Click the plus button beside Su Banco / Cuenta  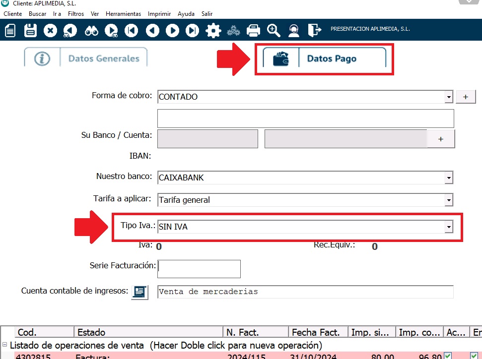click(441, 139)
